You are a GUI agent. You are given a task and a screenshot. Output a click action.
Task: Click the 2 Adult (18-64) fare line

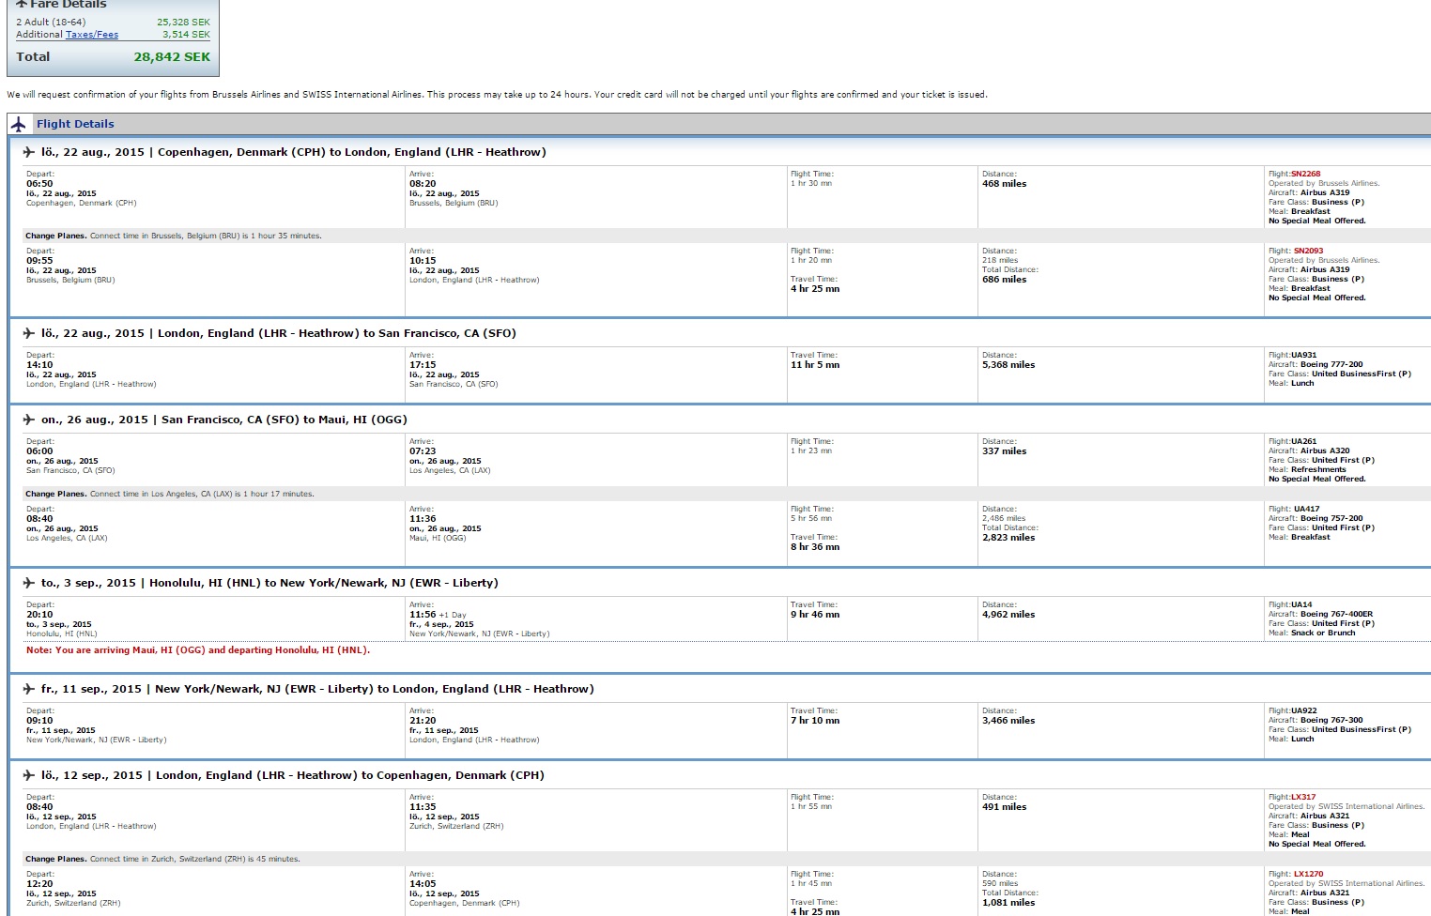[x=51, y=22]
